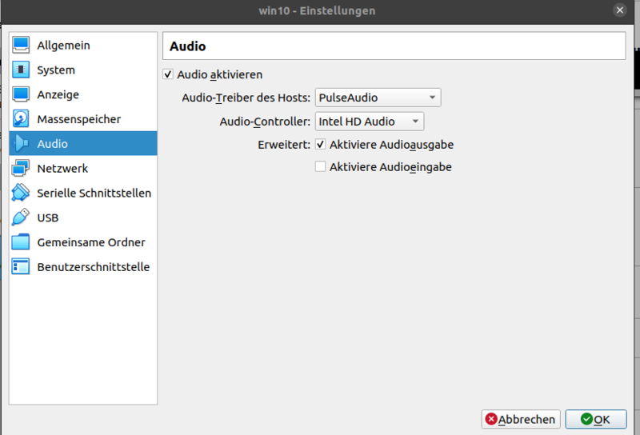This screenshot has width=640, height=435.
Task: Open the Intel HD Audio controller dropdown
Action: (369, 122)
